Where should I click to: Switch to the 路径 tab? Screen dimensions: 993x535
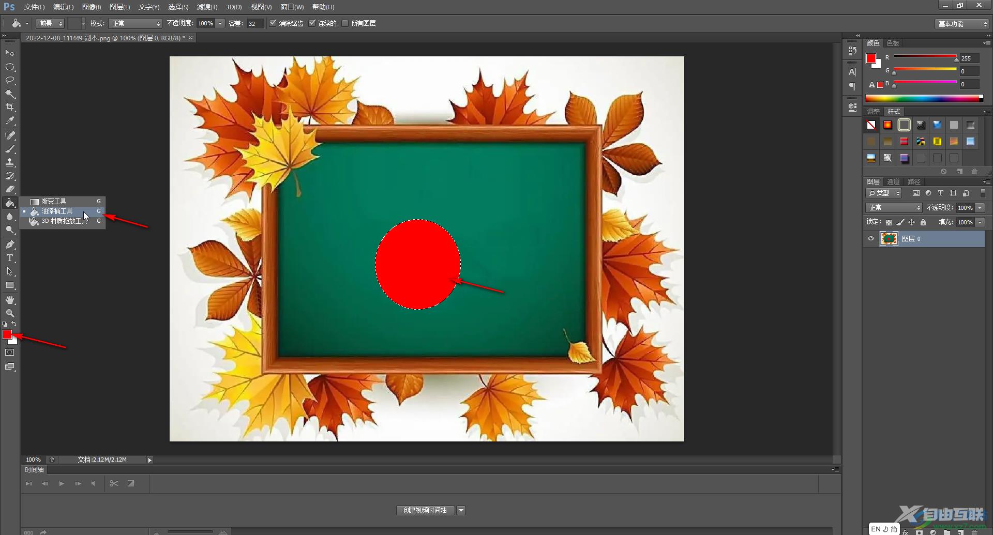914,181
